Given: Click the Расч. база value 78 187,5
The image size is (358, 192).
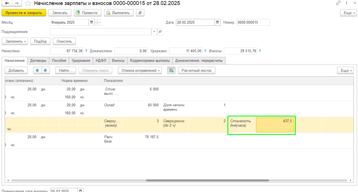Looking at the screenshot, I should 152,137.
